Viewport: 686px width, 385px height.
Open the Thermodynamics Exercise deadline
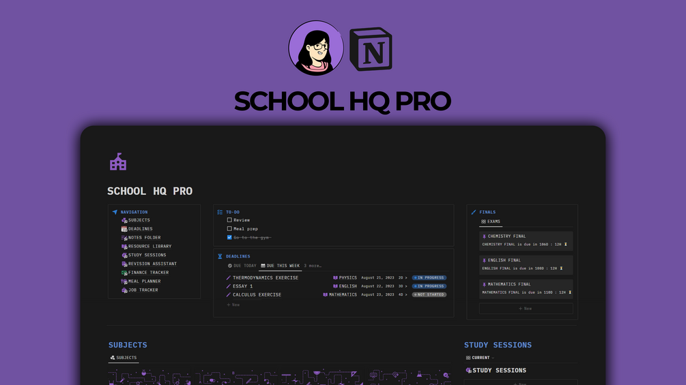click(266, 277)
